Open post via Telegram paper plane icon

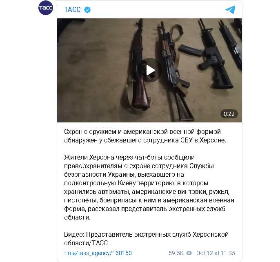click(230, 10)
